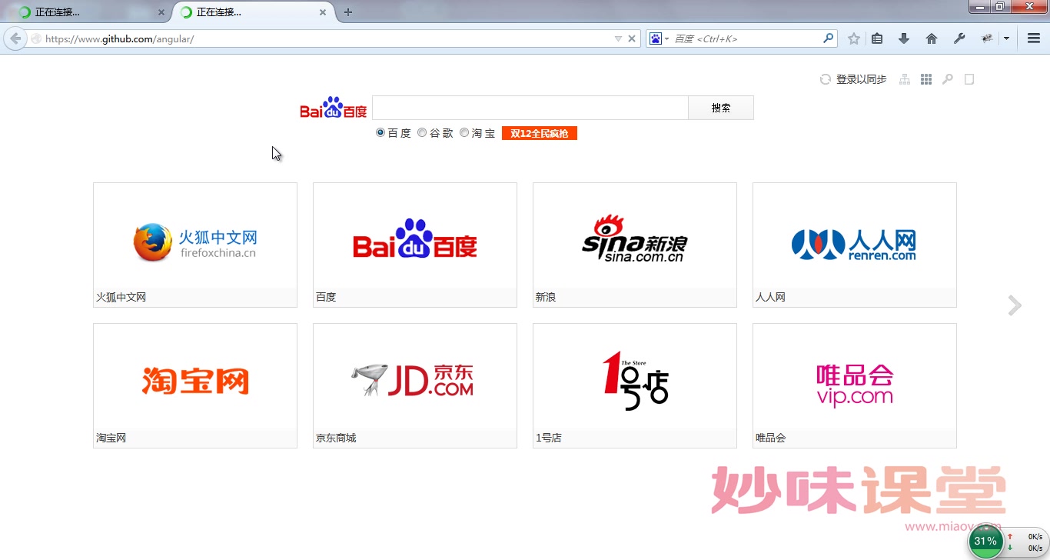Open the 唯品会 vip.com tile
1050x560 pixels.
coord(855,385)
